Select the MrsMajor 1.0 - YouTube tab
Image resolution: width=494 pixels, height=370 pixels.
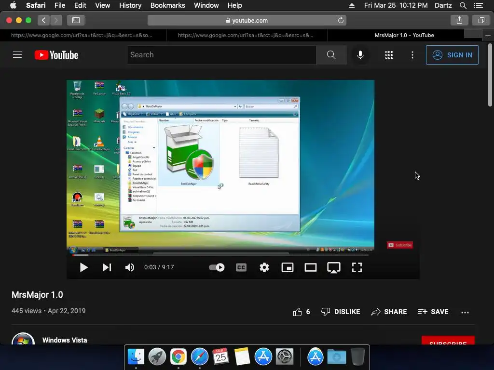point(404,35)
